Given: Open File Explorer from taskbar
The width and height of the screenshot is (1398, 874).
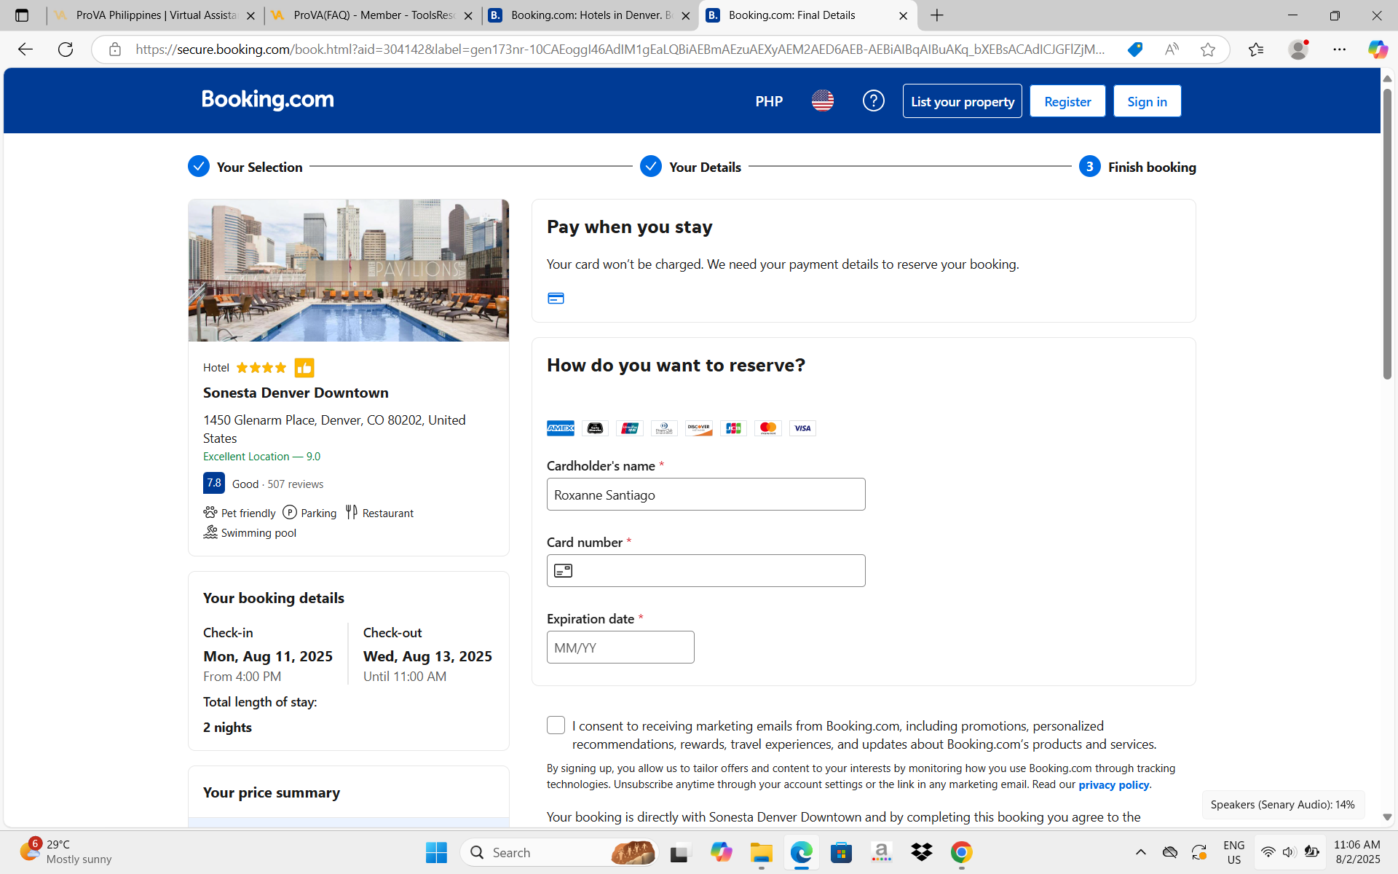Looking at the screenshot, I should pos(761,852).
